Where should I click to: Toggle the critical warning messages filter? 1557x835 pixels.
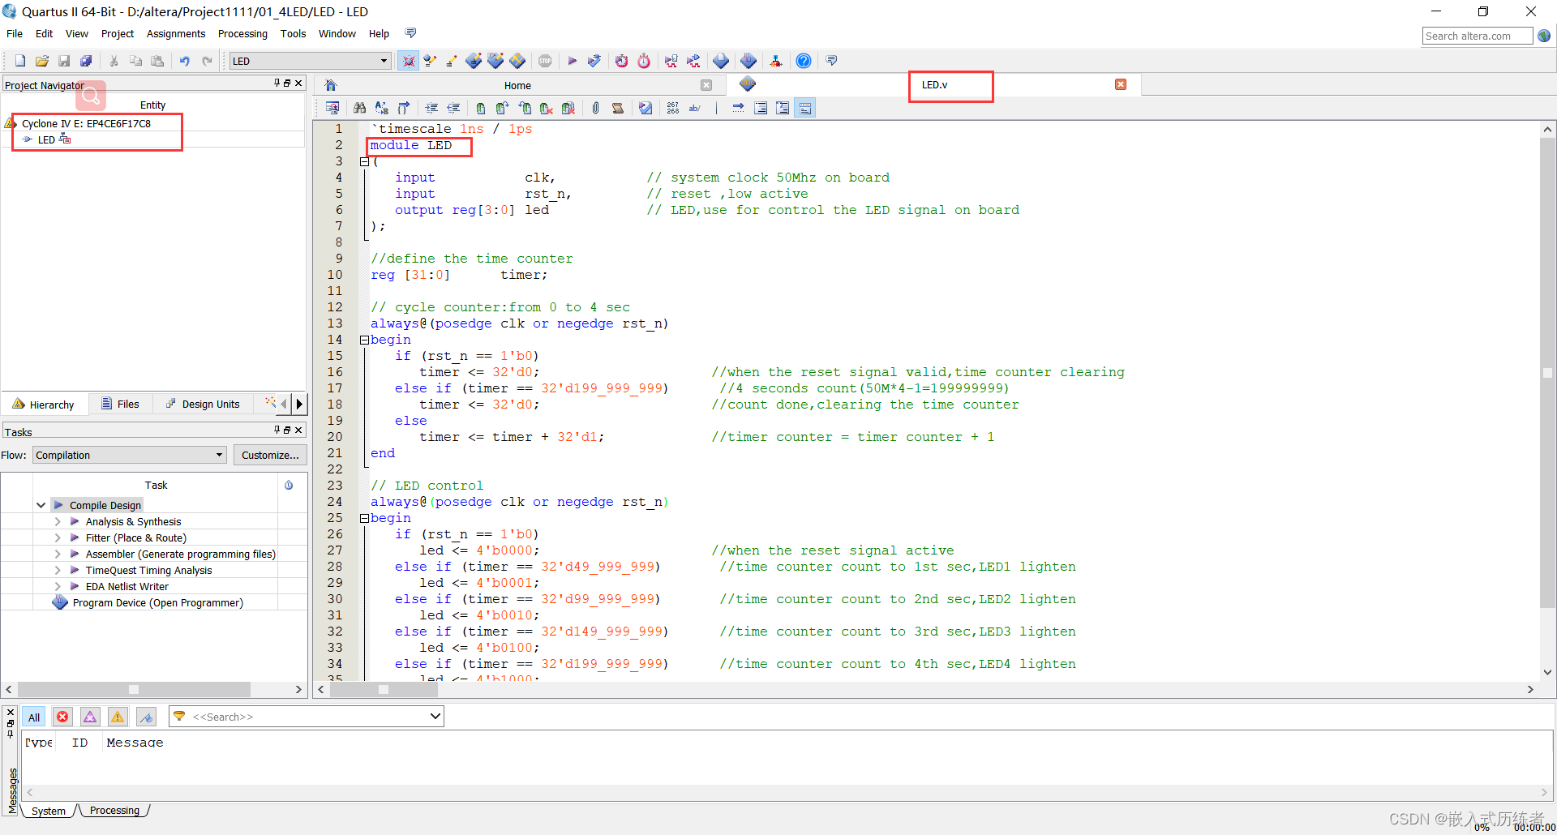tap(90, 717)
